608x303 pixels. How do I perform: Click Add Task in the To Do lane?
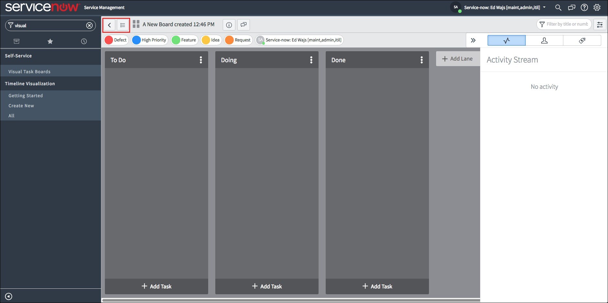tap(156, 286)
